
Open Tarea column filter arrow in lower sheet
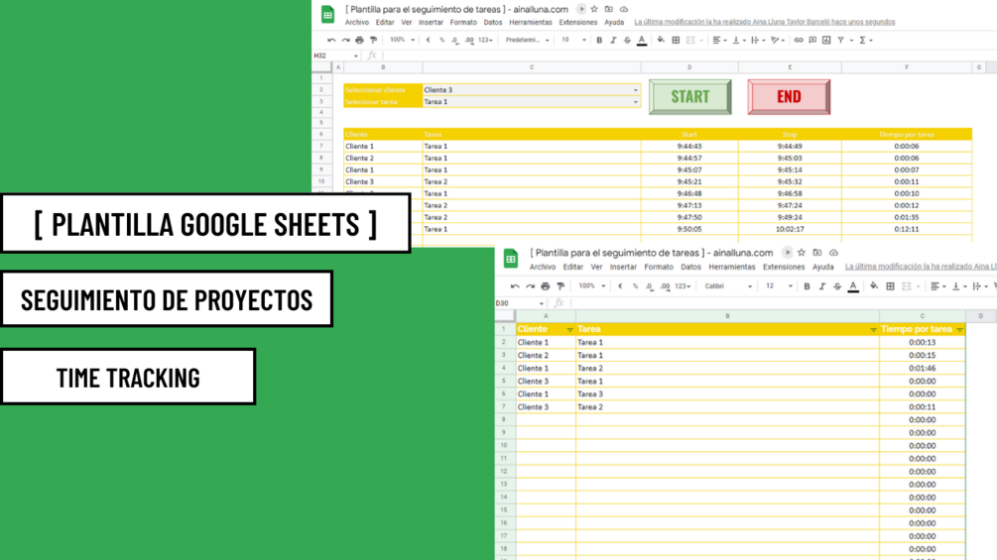coord(873,329)
